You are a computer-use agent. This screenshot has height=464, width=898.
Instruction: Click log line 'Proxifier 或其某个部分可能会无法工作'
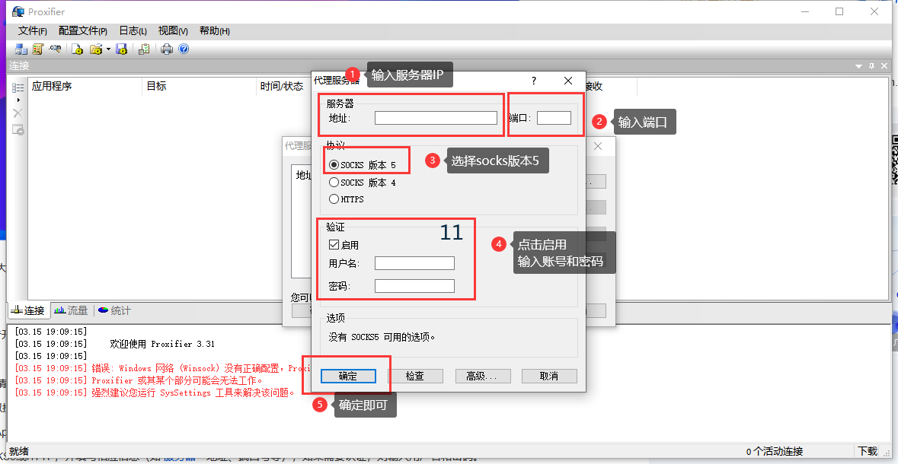pyautogui.click(x=139, y=380)
